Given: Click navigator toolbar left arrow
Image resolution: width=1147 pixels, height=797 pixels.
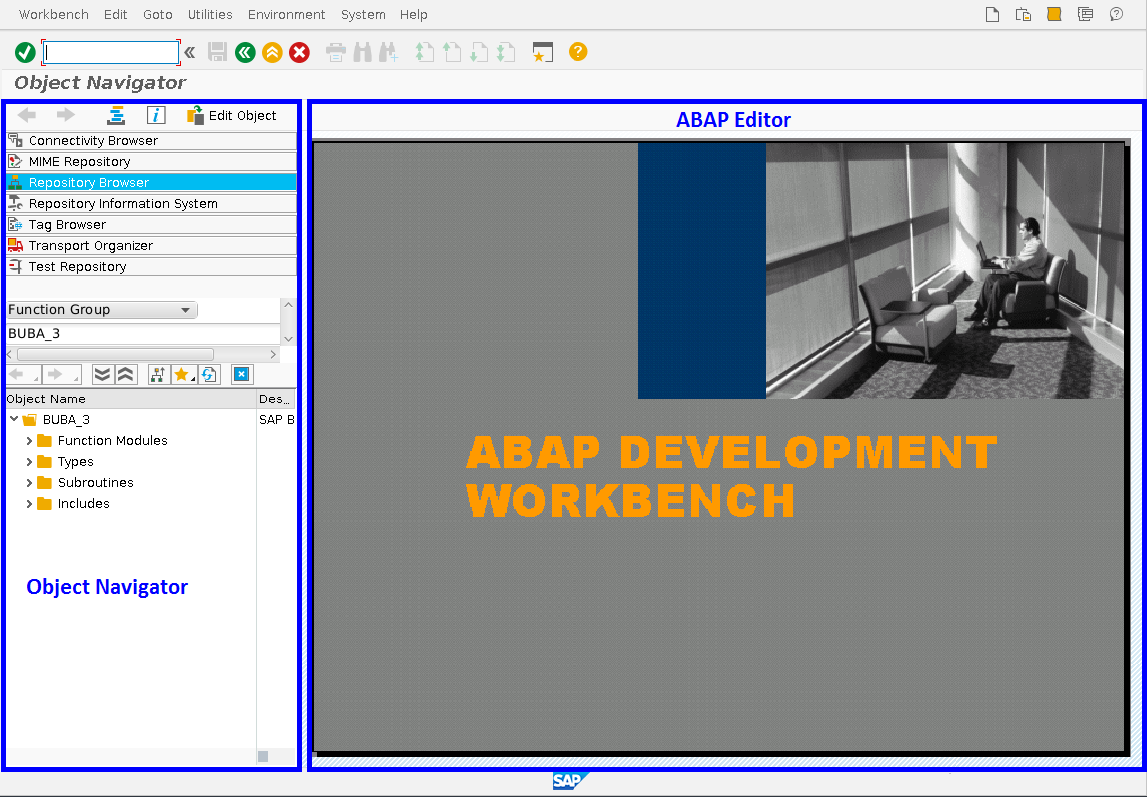Looking at the screenshot, I should [x=26, y=115].
